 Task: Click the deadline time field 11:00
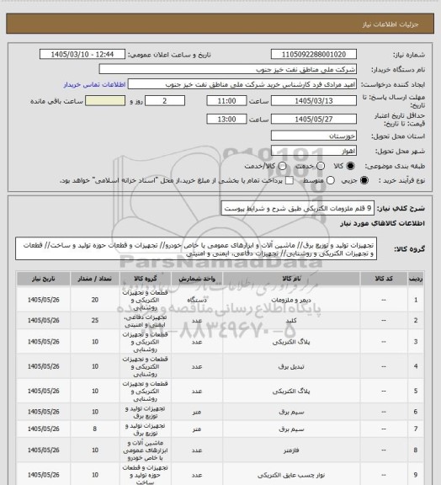226,101
